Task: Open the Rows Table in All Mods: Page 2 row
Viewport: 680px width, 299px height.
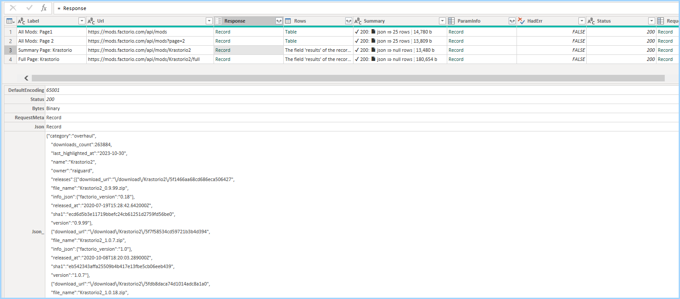Action: tap(290, 41)
